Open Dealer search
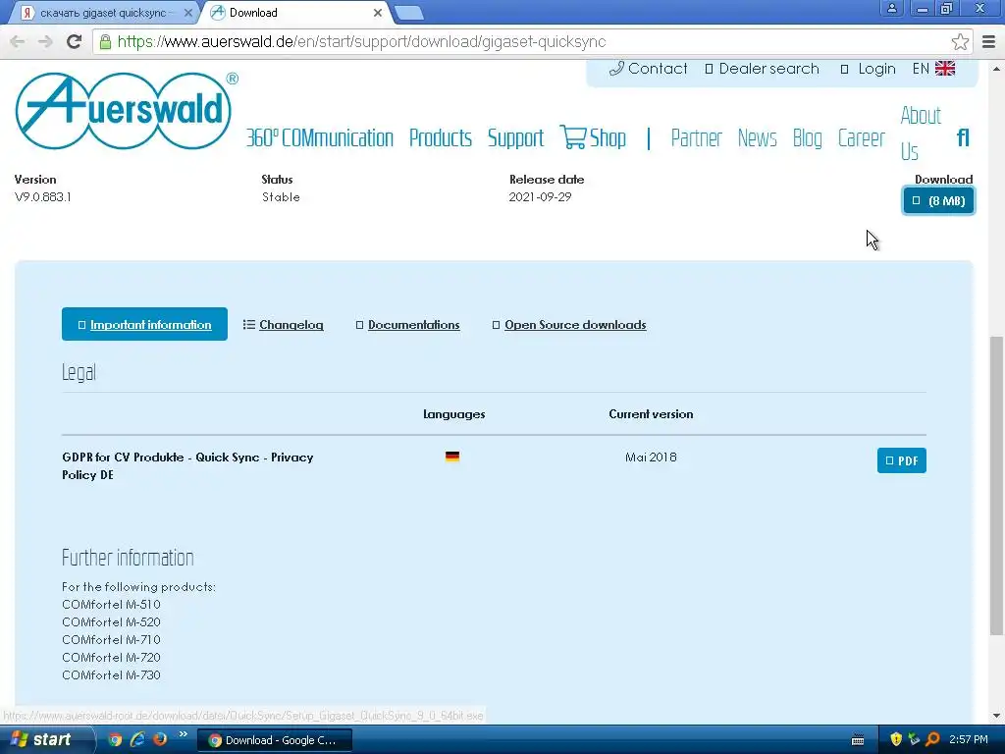 click(762, 69)
